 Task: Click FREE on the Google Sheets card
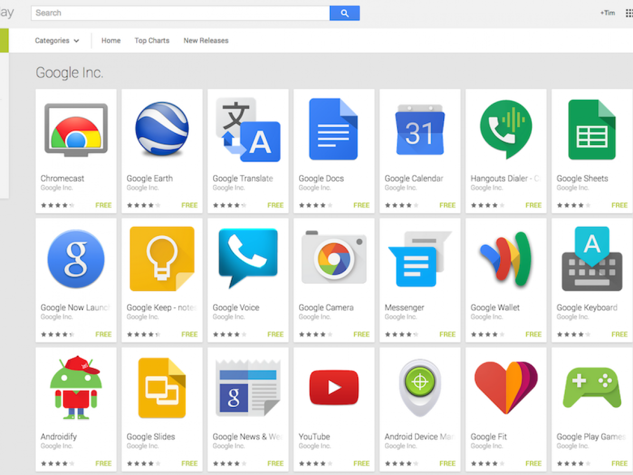coord(619,205)
